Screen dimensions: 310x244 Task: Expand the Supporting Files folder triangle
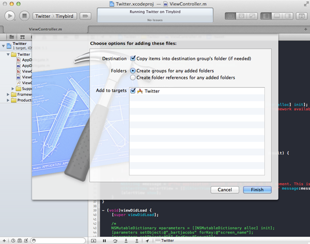tap(12, 88)
